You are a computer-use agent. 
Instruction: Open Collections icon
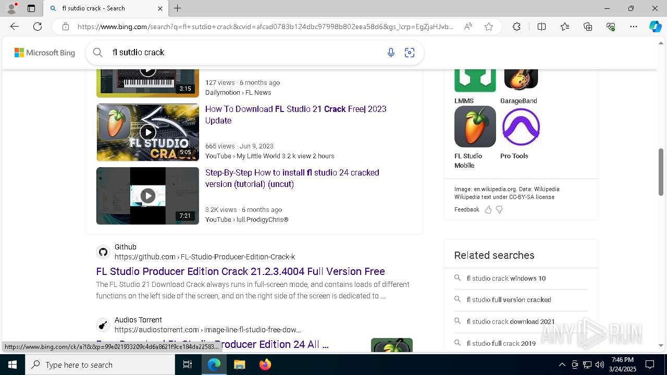click(588, 27)
